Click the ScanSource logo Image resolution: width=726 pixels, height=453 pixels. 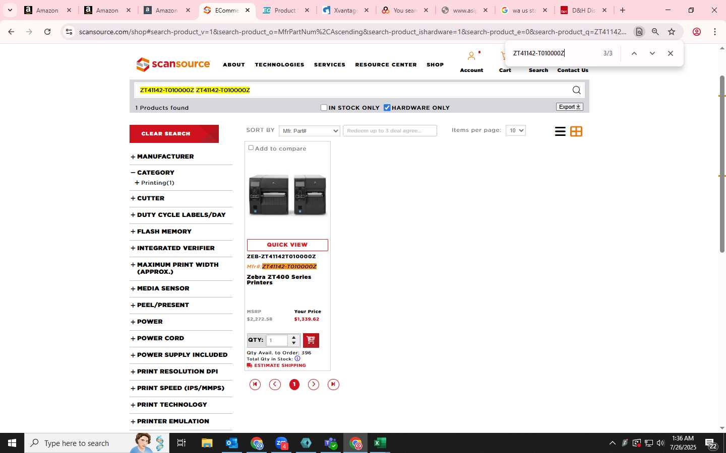pyautogui.click(x=173, y=64)
